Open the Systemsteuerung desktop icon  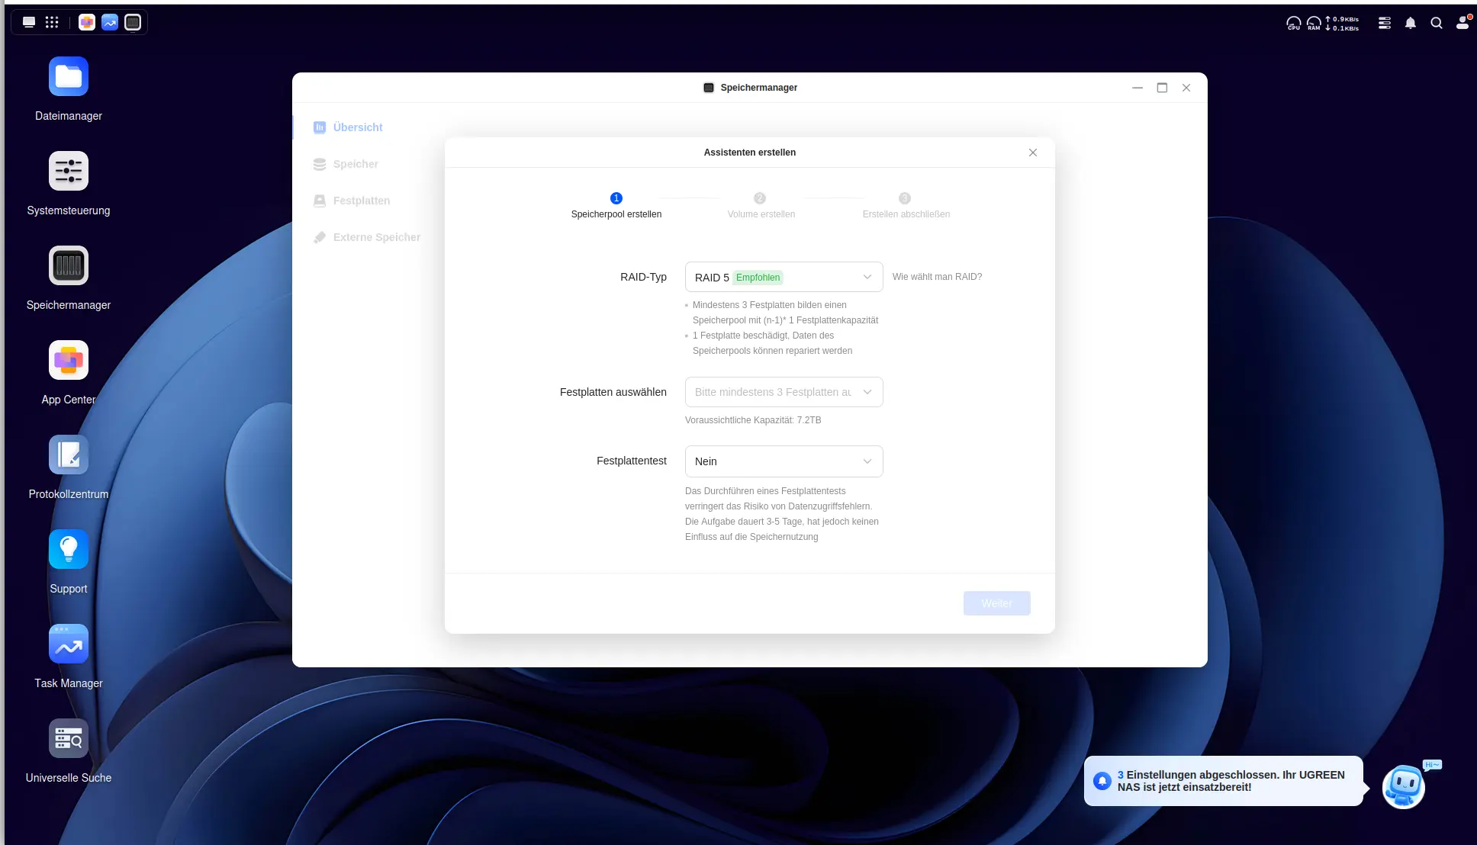click(x=69, y=171)
